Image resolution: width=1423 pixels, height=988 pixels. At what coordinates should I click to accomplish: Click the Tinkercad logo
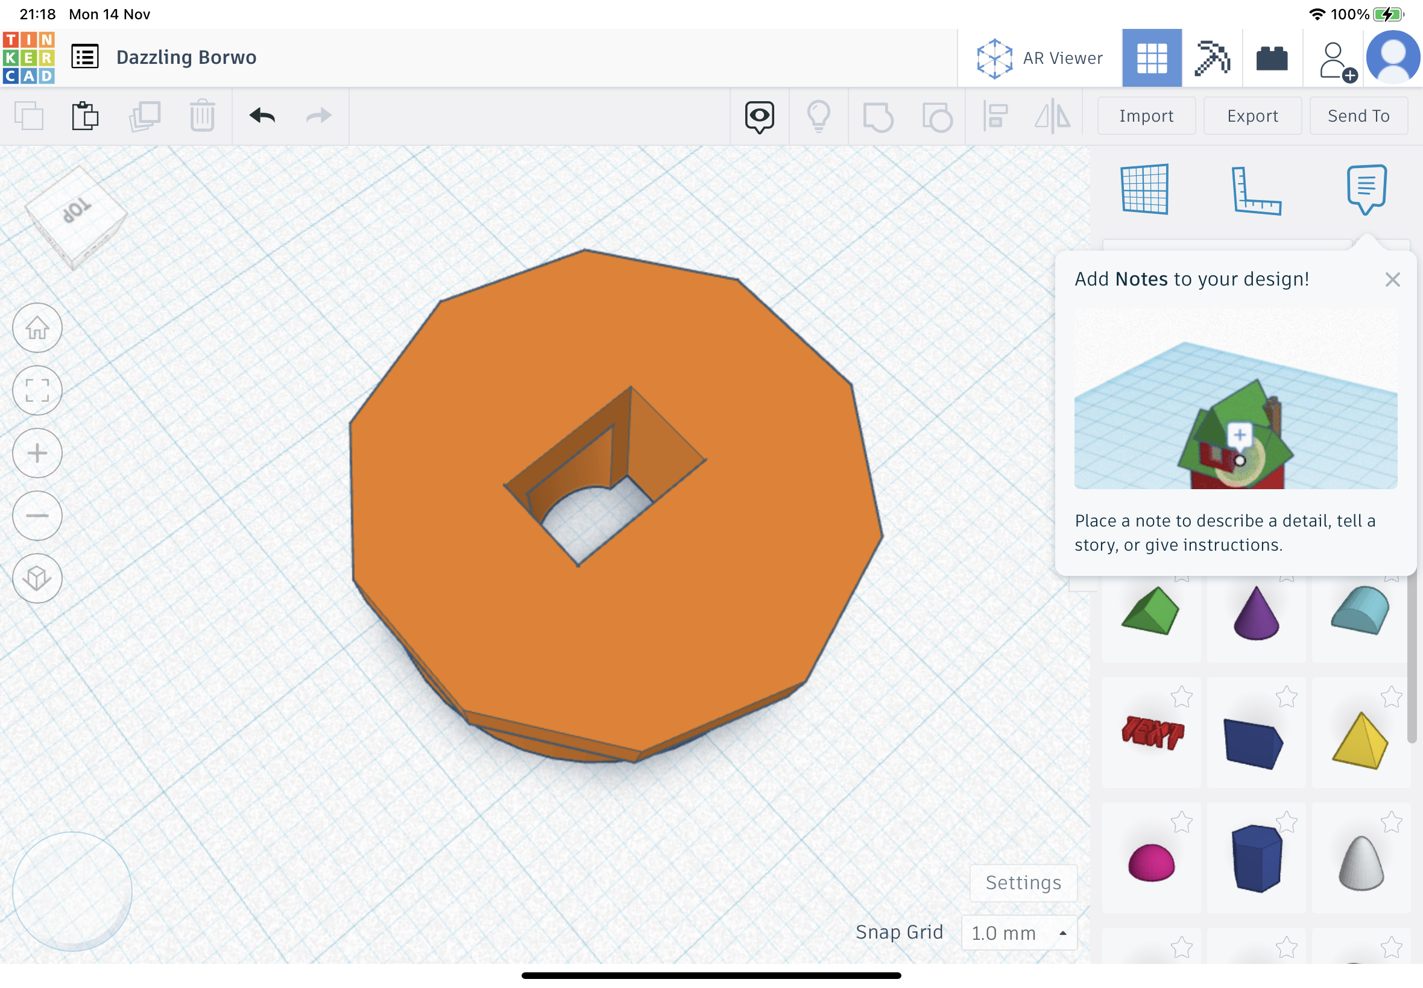tap(28, 58)
